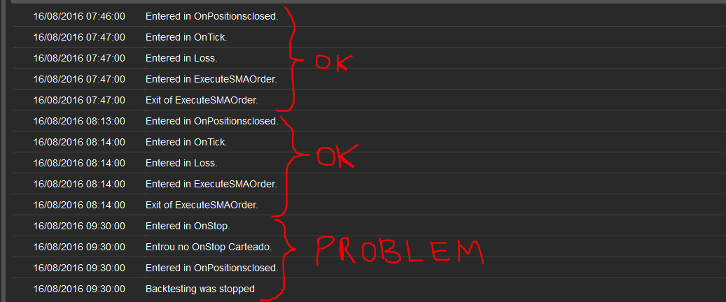Select the 07:46:00 OnPositionsclosed log row

click(370, 16)
